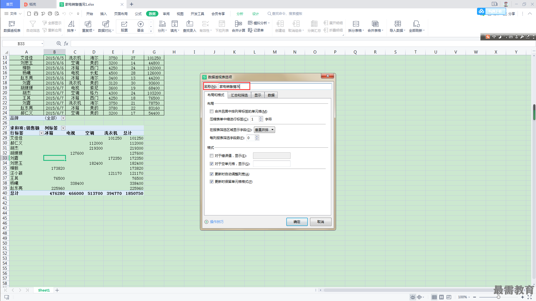Click the 合并计算 consolidate icon
Image resolution: width=536 pixels, height=301 pixels.
[239, 24]
